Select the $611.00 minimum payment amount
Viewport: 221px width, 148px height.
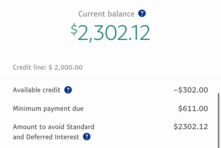[193, 108]
